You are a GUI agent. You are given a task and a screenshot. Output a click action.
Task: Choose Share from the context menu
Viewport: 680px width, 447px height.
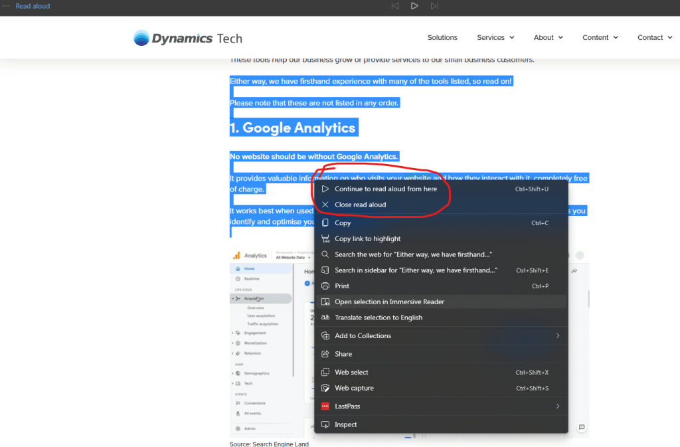click(441, 354)
